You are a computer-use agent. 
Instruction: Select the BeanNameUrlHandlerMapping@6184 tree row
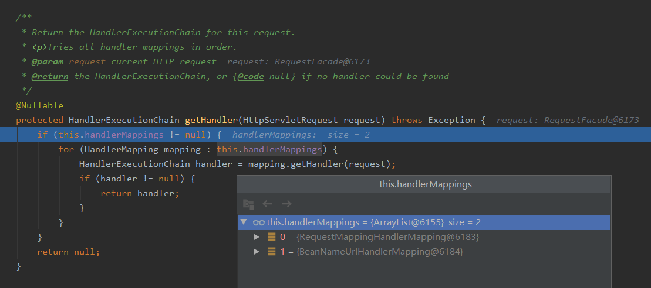point(423,252)
